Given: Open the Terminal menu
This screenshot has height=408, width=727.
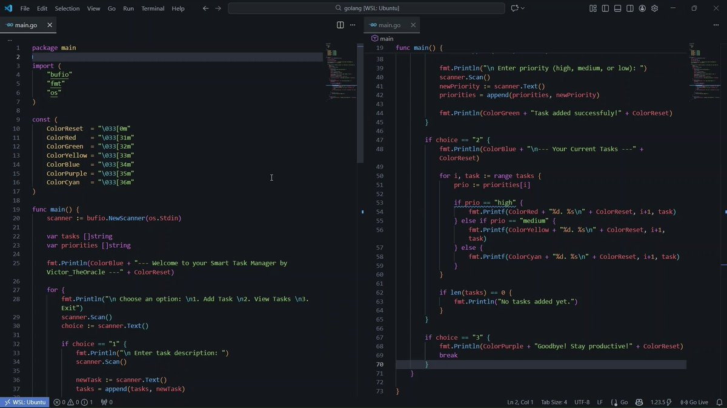Looking at the screenshot, I should coord(153,8).
